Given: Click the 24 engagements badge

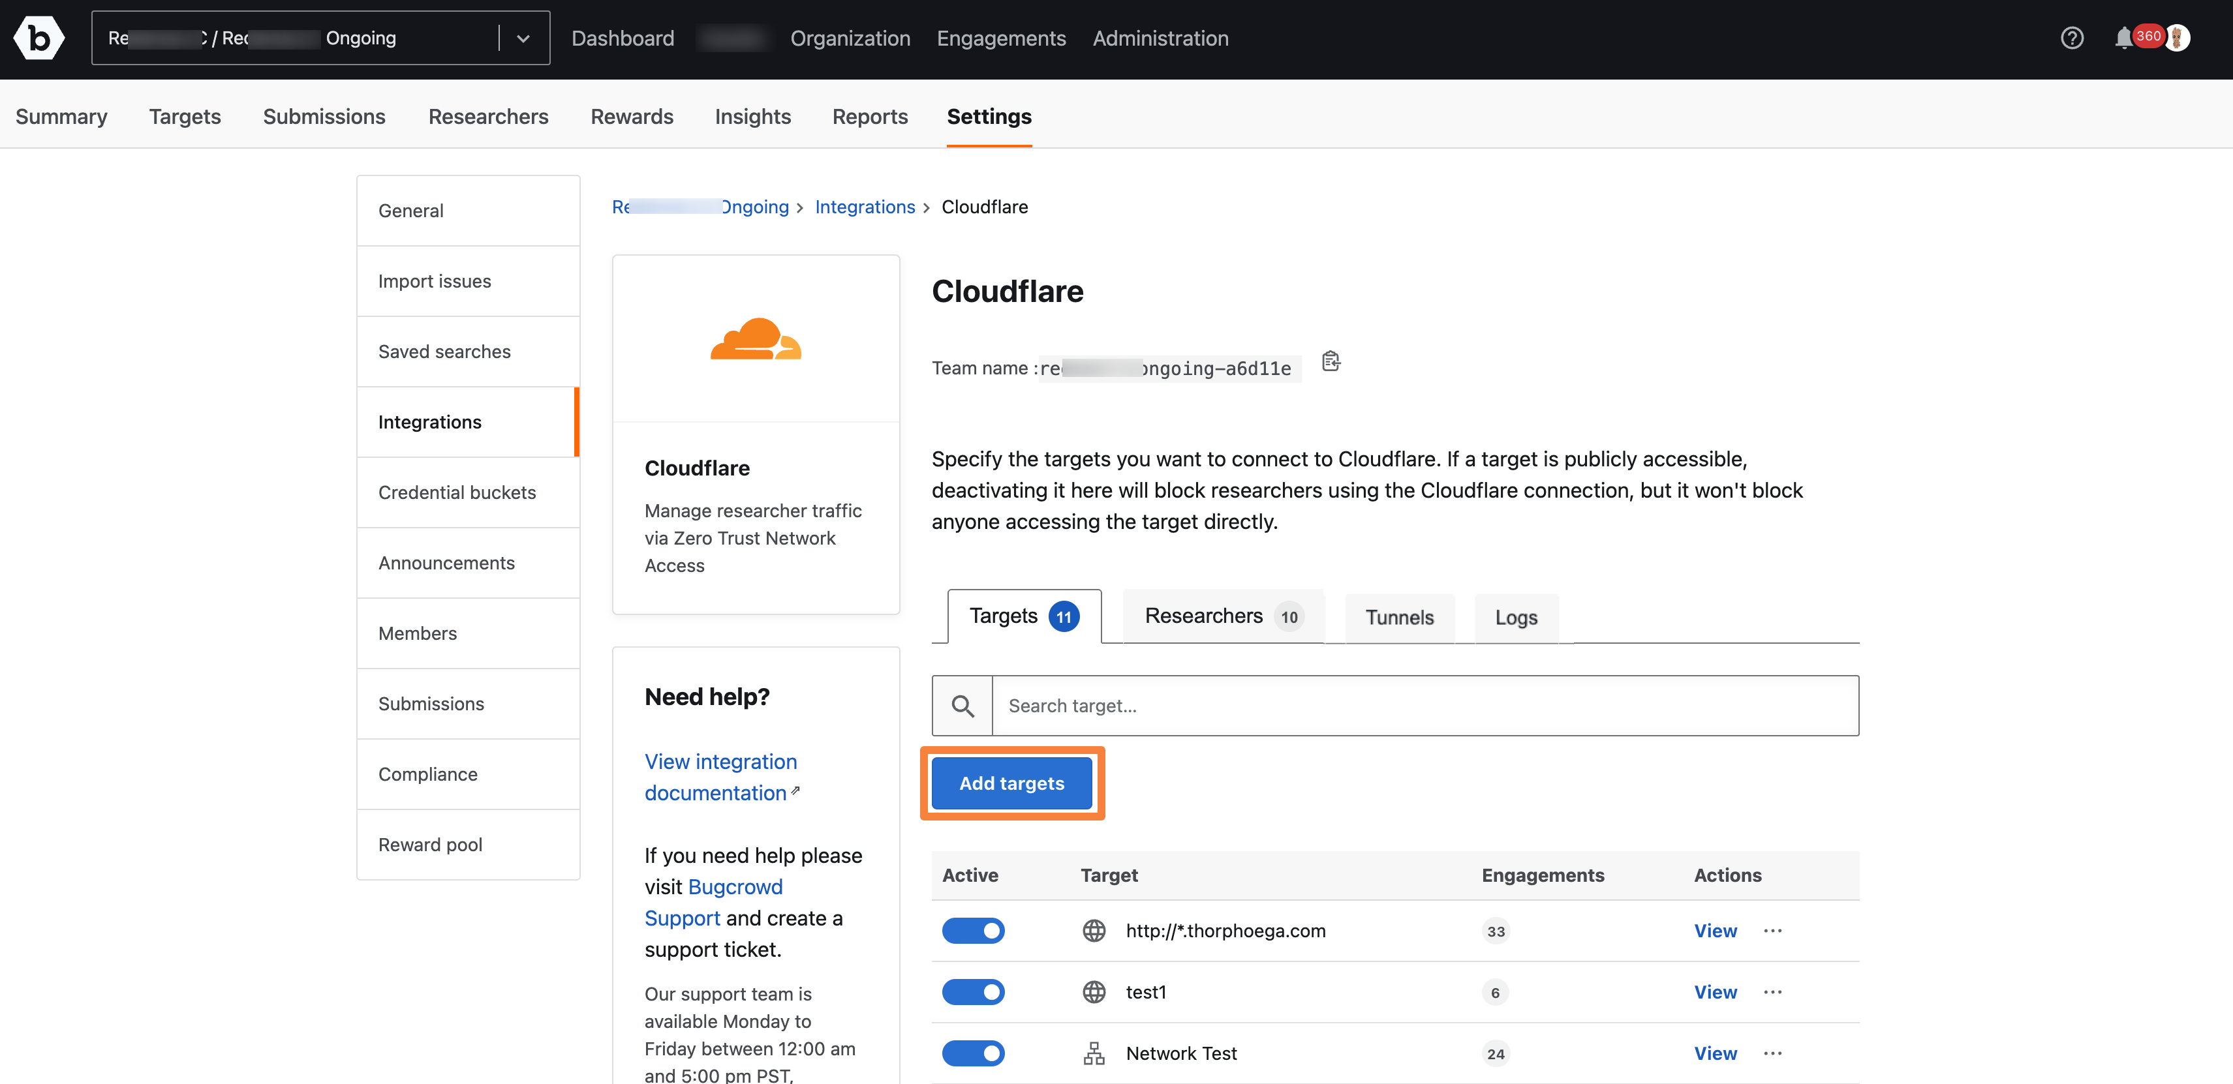Looking at the screenshot, I should tap(1496, 1055).
